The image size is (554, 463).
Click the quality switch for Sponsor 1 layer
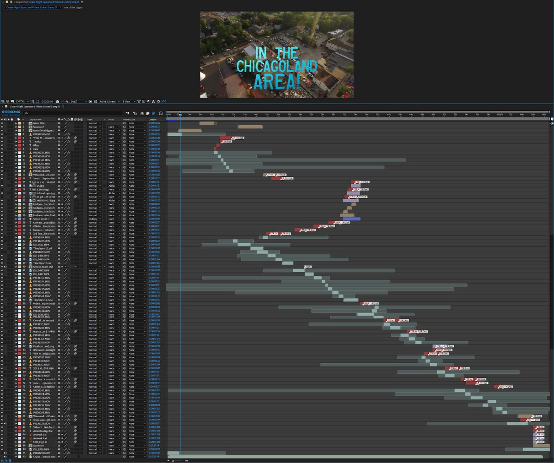coord(66,127)
